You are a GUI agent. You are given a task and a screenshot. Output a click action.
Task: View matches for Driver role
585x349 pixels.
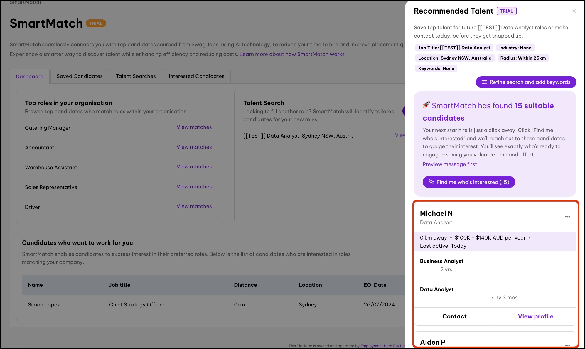(x=194, y=206)
